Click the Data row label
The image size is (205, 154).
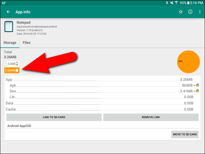tap(9, 103)
